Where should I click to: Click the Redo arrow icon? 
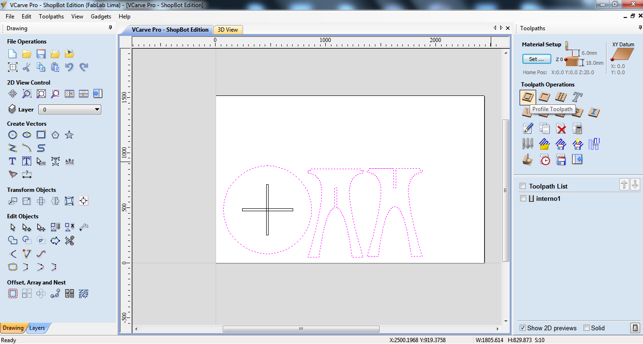tap(84, 67)
